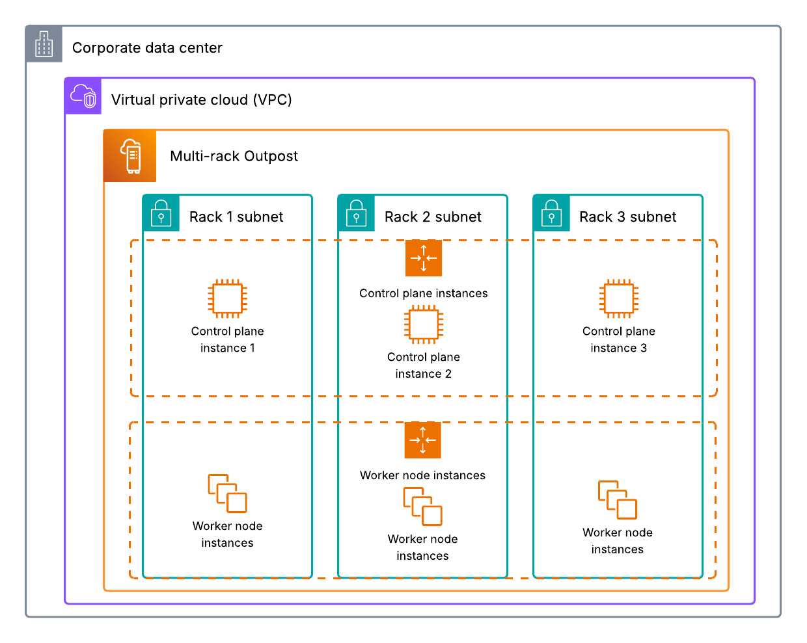Select the Rack 3 subnet header label
The height and width of the screenshot is (643, 807).
pyautogui.click(x=627, y=217)
